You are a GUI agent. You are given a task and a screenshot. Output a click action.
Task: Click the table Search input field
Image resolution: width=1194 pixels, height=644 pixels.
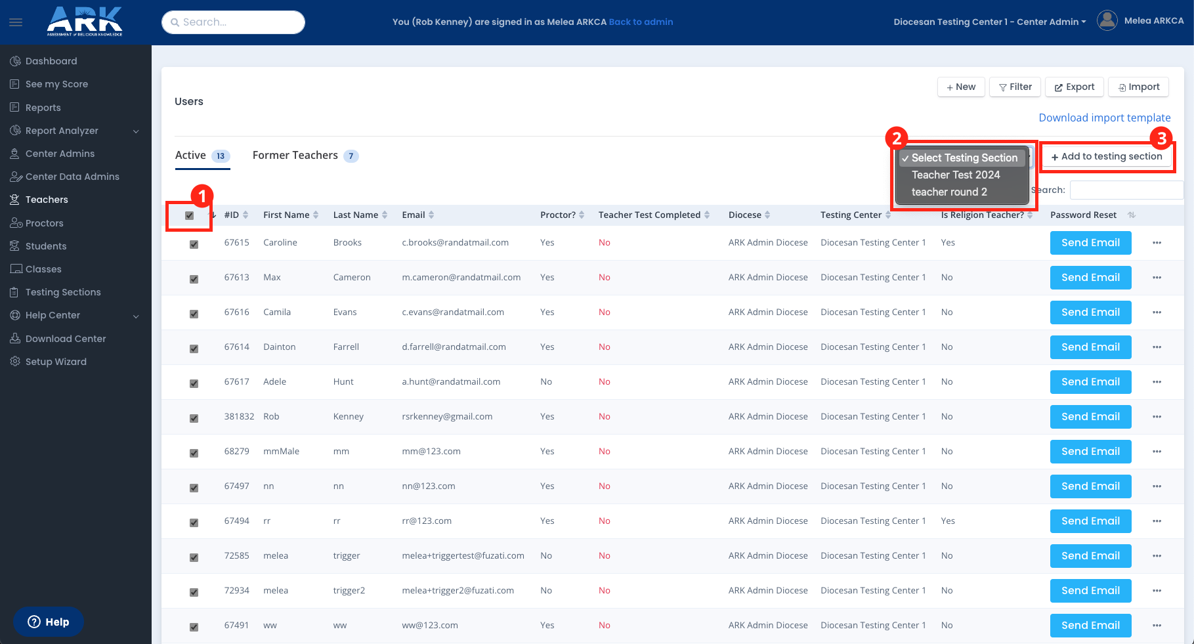click(x=1126, y=190)
